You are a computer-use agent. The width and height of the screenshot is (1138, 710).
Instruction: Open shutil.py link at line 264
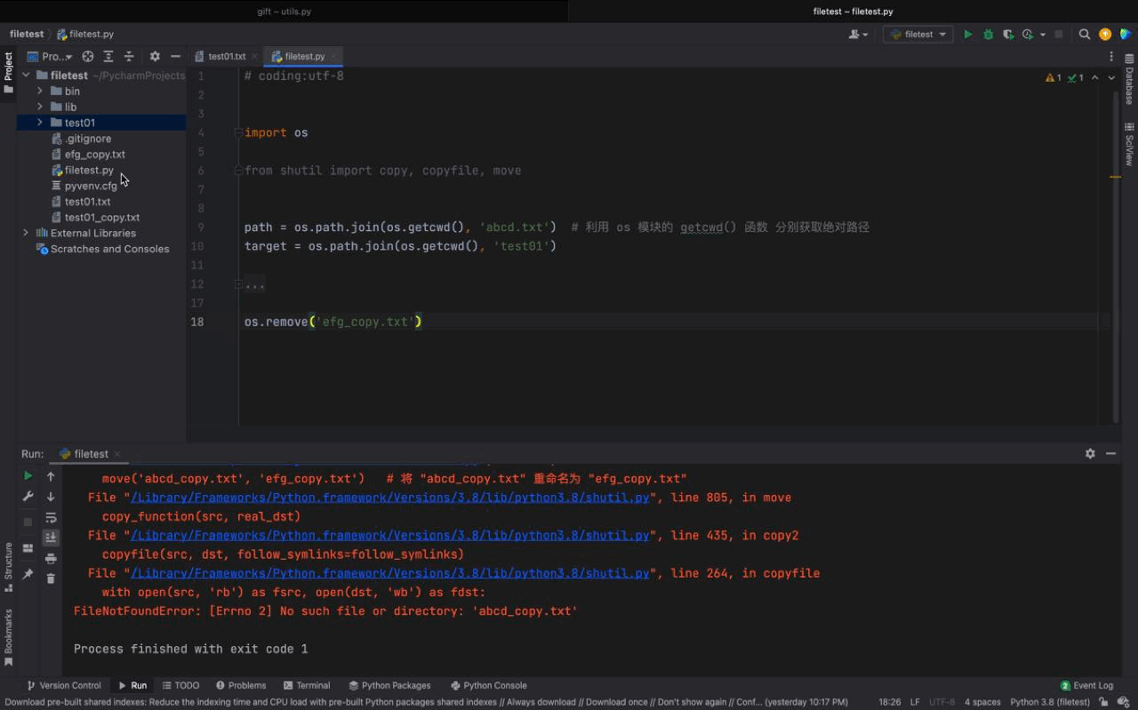[390, 573]
